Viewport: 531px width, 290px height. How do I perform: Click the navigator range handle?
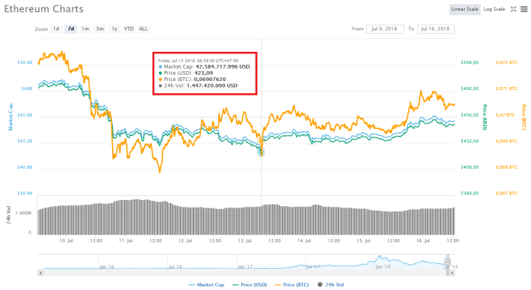pos(447,262)
